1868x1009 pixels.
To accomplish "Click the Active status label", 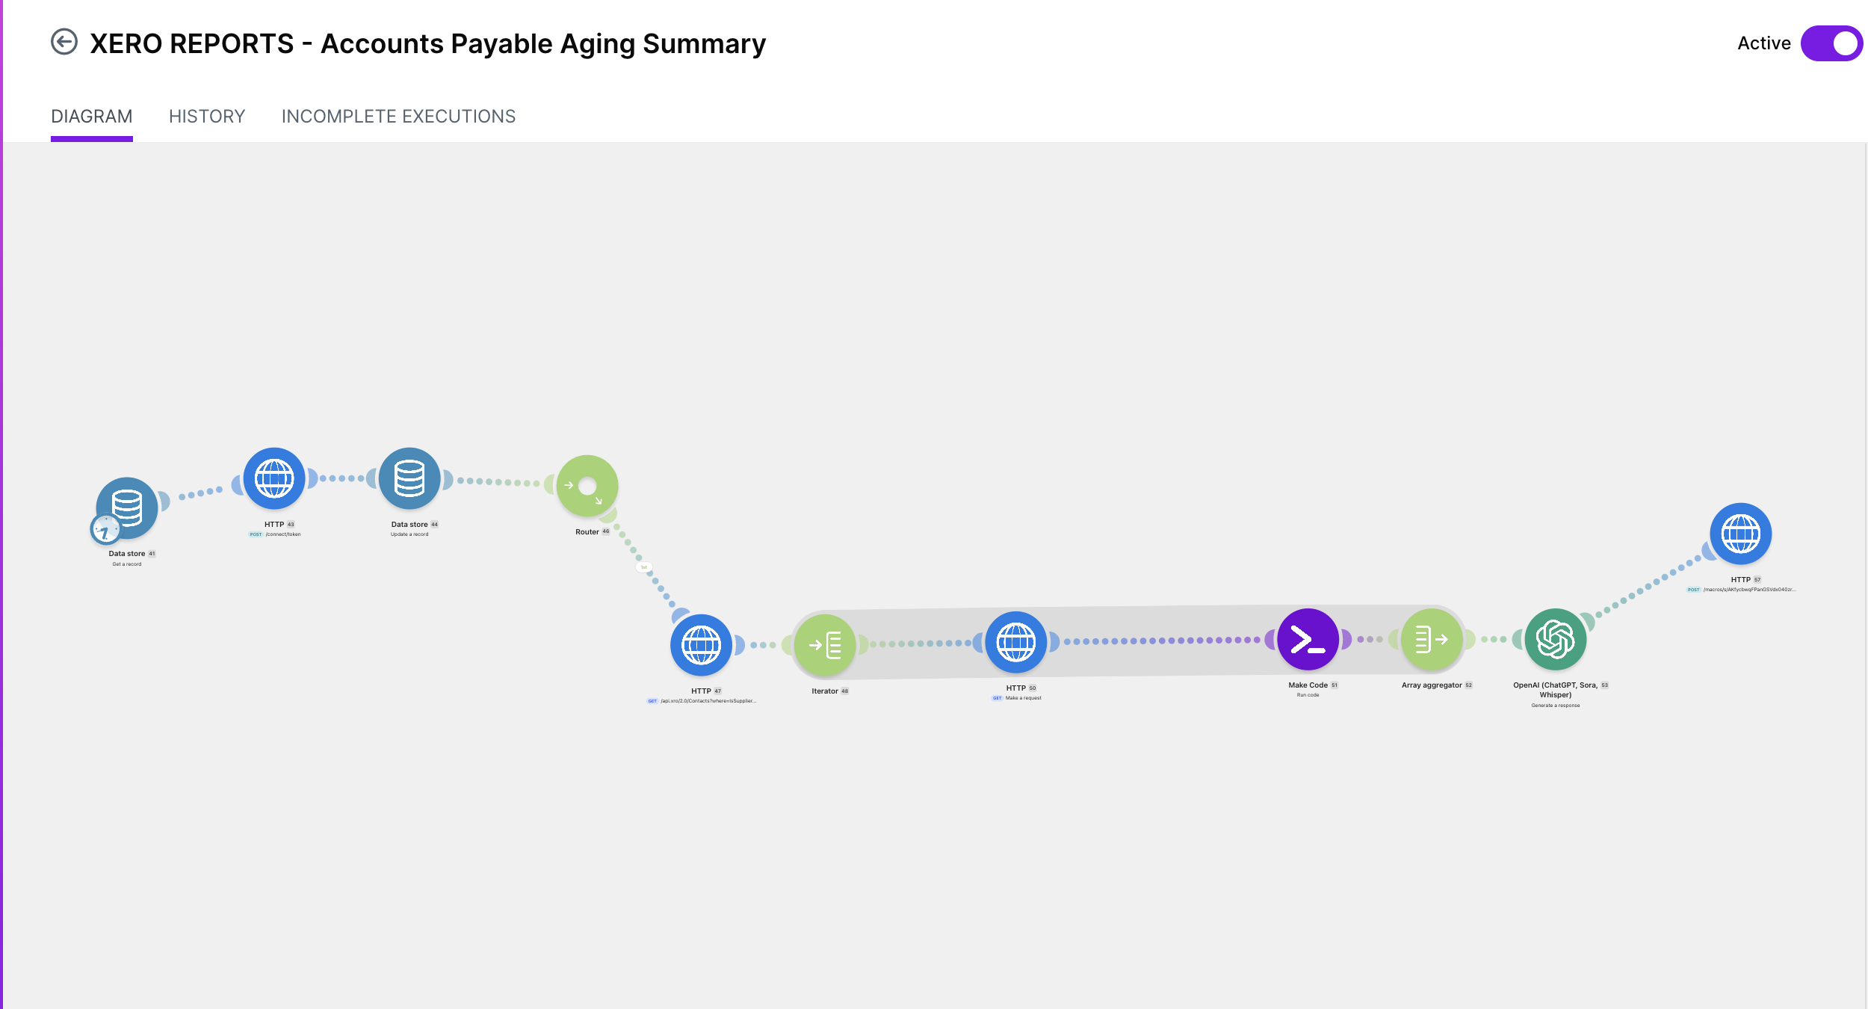I will 1764,43.
